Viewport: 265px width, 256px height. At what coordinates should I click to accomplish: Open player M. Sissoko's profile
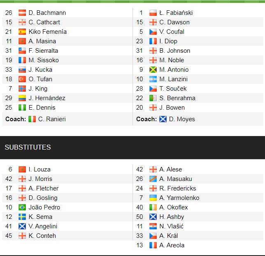44,60
